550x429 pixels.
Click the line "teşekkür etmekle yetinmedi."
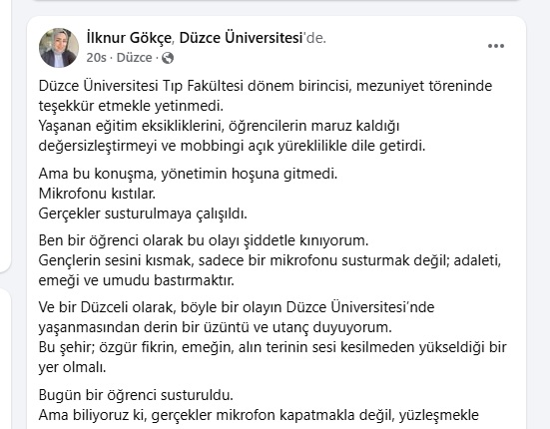pos(131,106)
